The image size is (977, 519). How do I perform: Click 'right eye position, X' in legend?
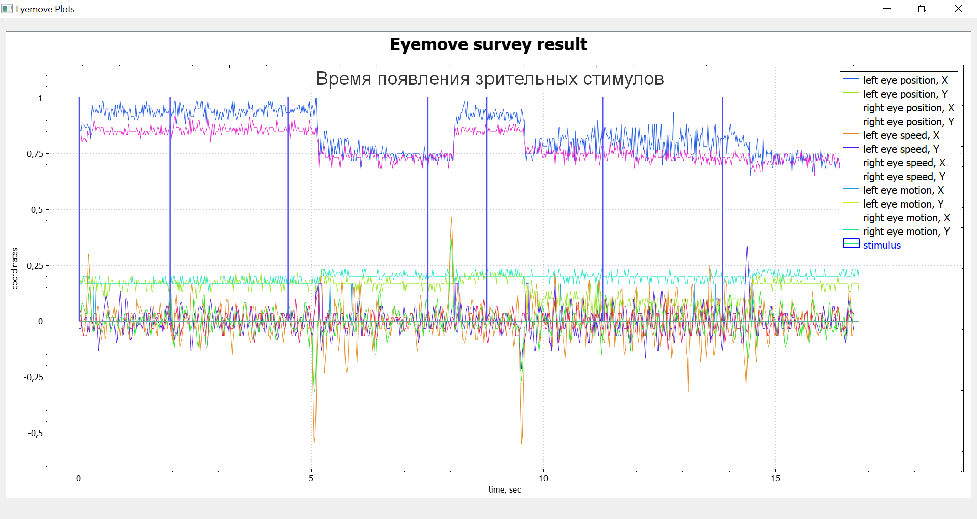pos(908,108)
